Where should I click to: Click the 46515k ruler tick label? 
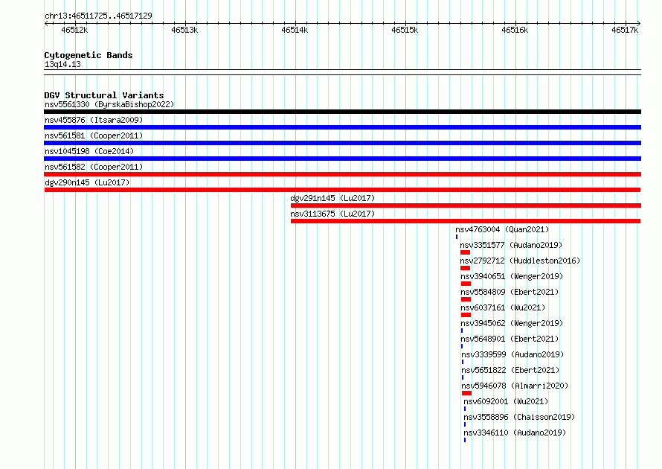(405, 30)
